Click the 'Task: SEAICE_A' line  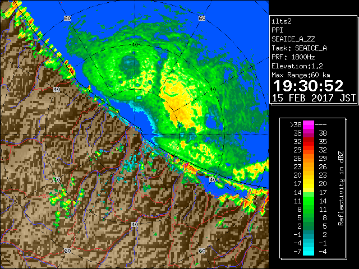[x=299, y=48]
